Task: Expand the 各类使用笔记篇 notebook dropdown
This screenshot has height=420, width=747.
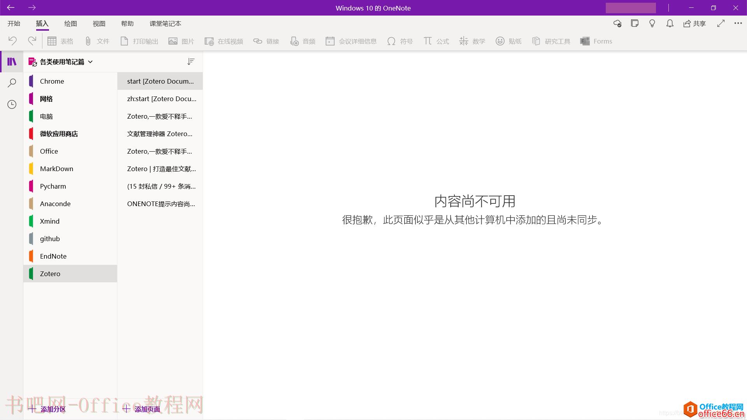Action: [x=90, y=62]
